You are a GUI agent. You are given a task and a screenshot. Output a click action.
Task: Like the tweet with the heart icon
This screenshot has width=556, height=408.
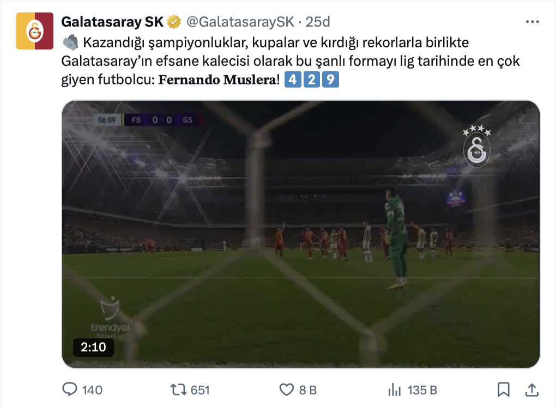pos(287,390)
